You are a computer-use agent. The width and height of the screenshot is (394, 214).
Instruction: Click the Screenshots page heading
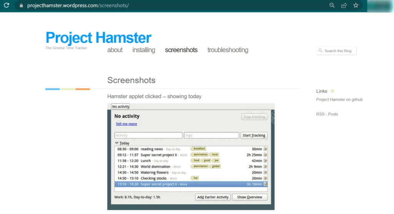point(131,80)
